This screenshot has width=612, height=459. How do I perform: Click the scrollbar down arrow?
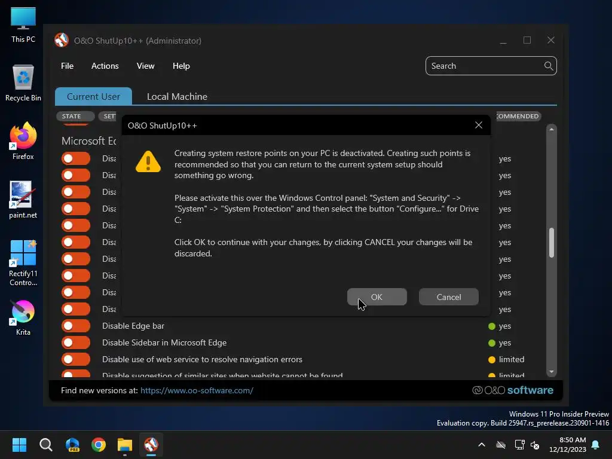tap(552, 372)
